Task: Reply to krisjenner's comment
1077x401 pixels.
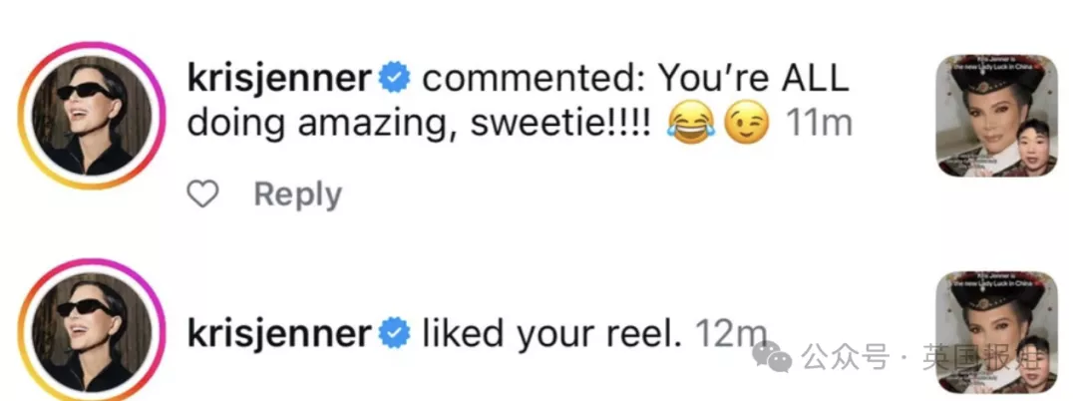Action: click(297, 195)
